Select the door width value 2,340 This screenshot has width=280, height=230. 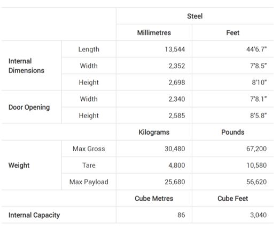click(177, 99)
